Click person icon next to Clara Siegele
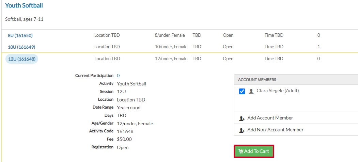 point(251,92)
